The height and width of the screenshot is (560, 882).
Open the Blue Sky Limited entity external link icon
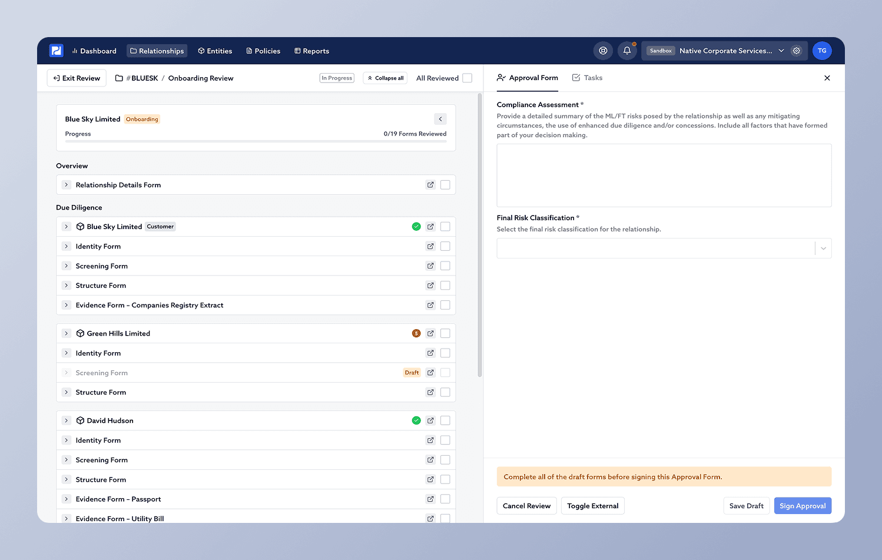coord(430,227)
